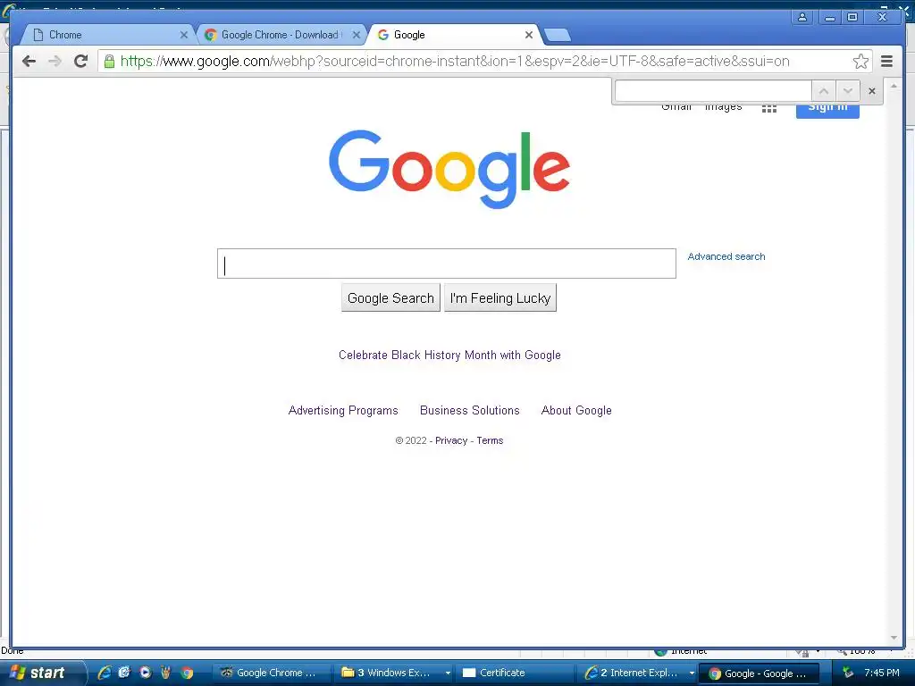This screenshot has height=686, width=915.
Task: Switch to Google Chrome taskbar window
Action: pyautogui.click(x=270, y=673)
